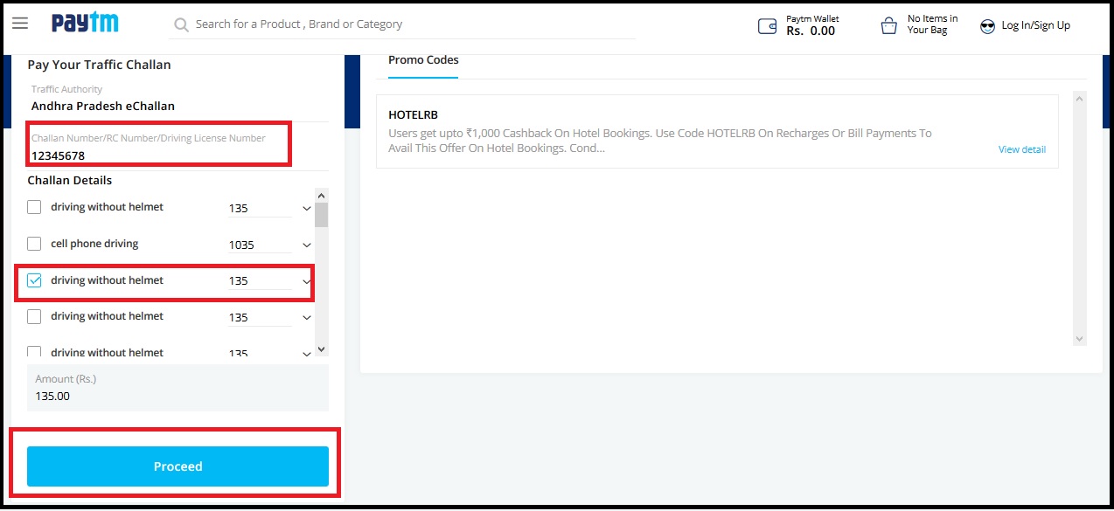The width and height of the screenshot is (1114, 511).
Task: Expand the first driving without helmet row
Action: (x=307, y=209)
